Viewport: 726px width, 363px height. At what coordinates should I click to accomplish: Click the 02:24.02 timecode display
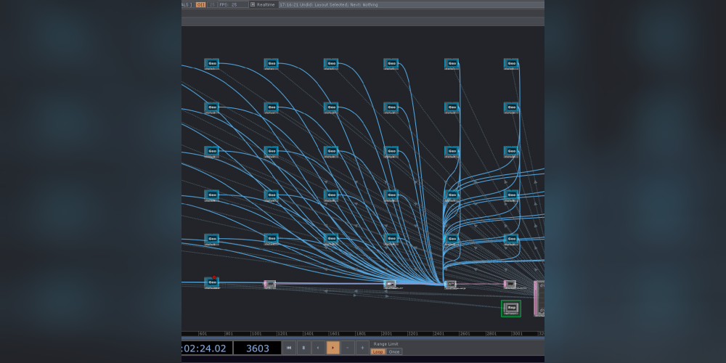click(207, 348)
